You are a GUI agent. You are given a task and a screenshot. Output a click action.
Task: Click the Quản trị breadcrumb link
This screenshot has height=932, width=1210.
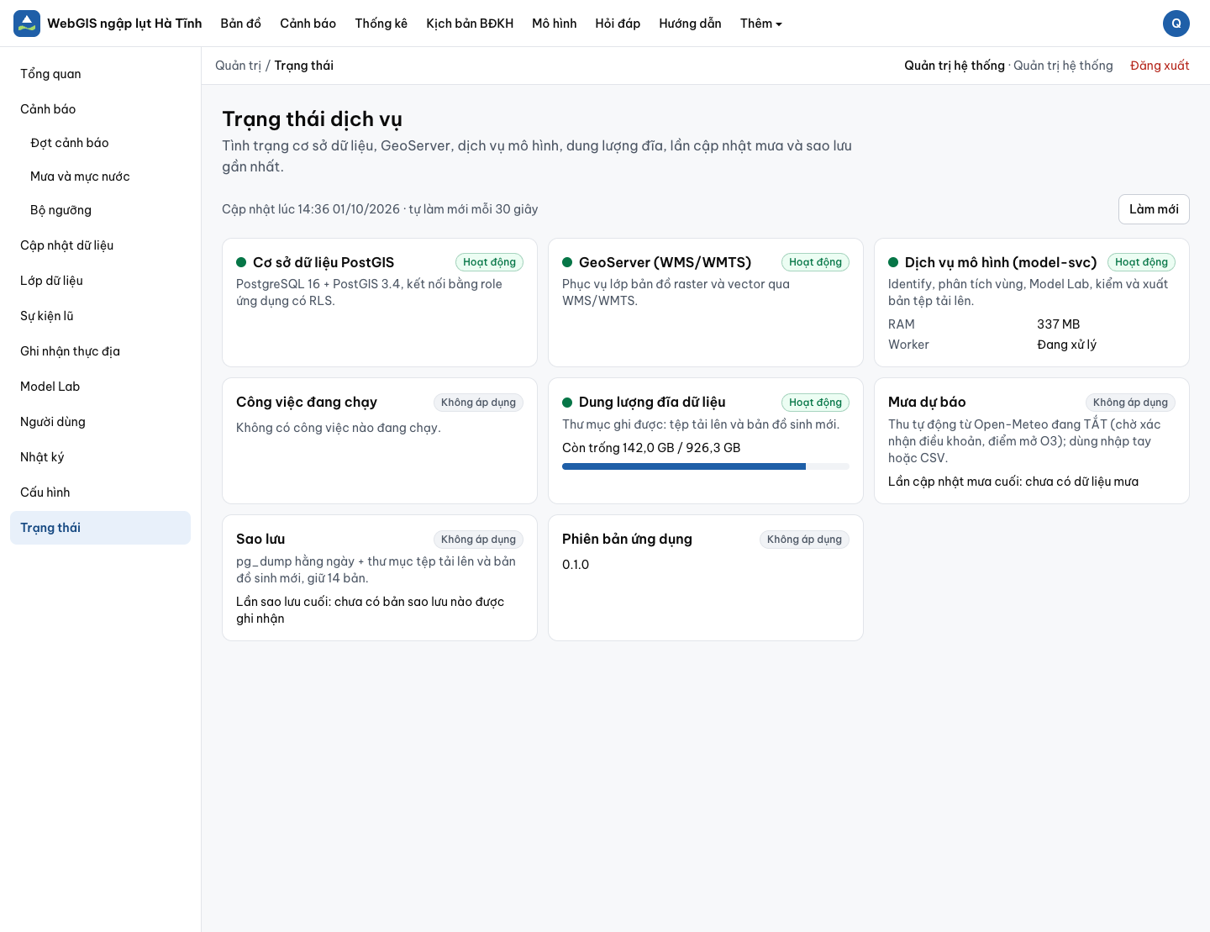point(238,66)
